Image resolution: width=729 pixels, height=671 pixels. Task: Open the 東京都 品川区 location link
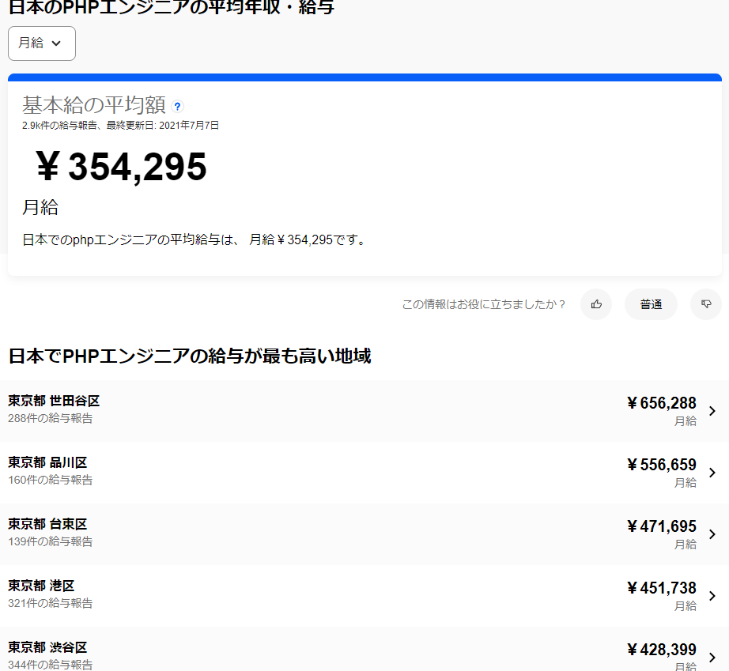[47, 462]
